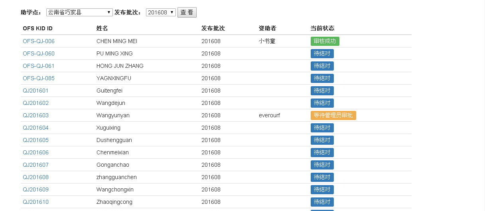The image size is (485, 211).
Task: Select the name Guitengfei
Action: coord(109,91)
